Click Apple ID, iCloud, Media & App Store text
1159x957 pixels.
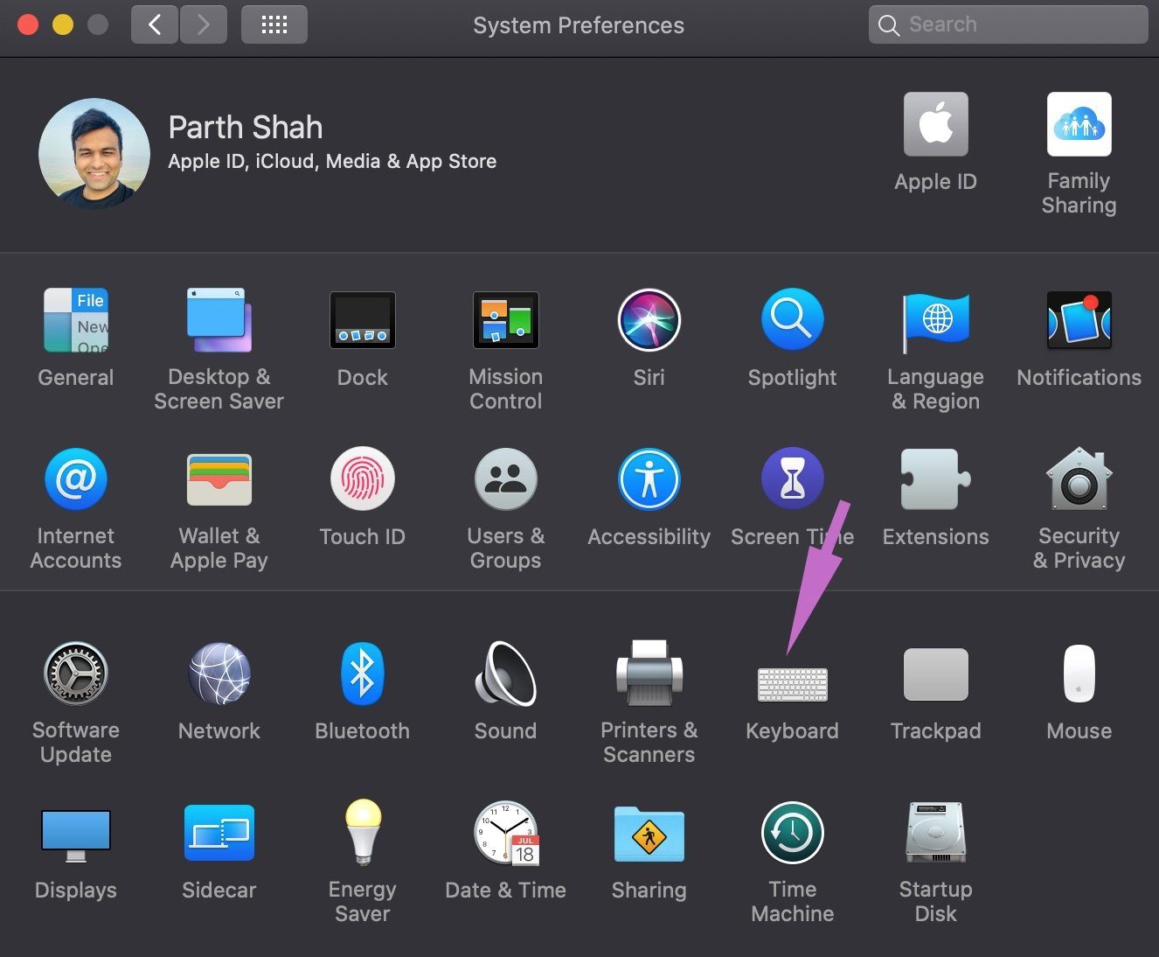(x=332, y=162)
